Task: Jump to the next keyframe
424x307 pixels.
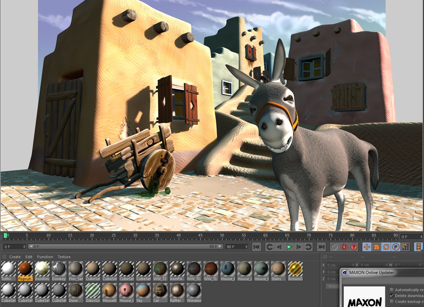Action: pos(308,247)
